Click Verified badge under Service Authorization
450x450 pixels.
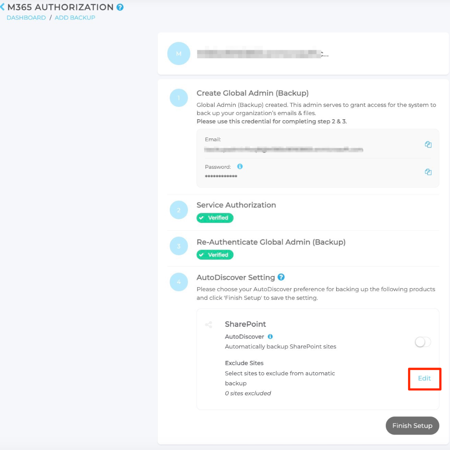[x=215, y=218]
